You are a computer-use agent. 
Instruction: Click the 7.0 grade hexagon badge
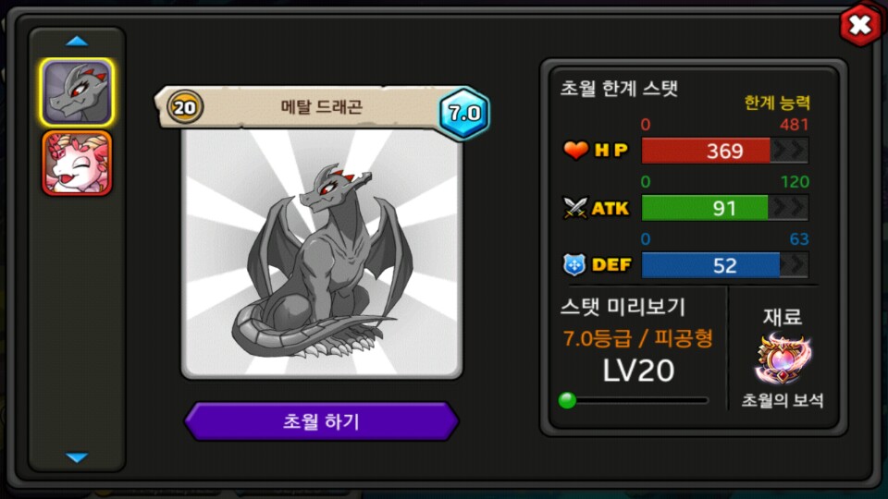point(464,113)
